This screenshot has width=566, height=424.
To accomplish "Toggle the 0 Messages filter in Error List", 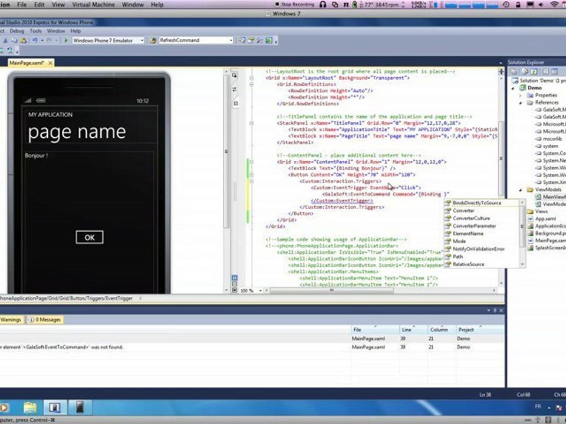I will click(45, 320).
